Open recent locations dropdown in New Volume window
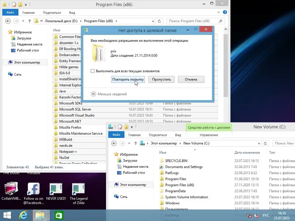 (129, 143)
